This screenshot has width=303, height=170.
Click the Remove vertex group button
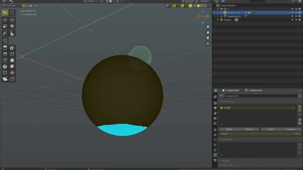pos(249,129)
